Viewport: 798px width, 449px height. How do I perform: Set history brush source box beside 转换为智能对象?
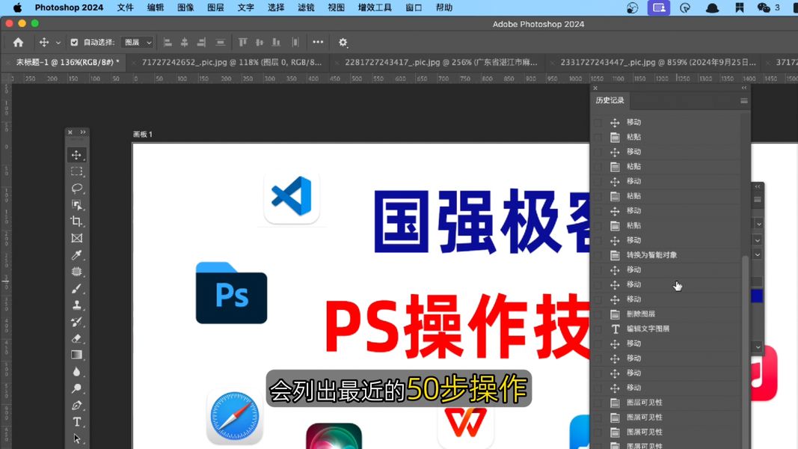[598, 255]
